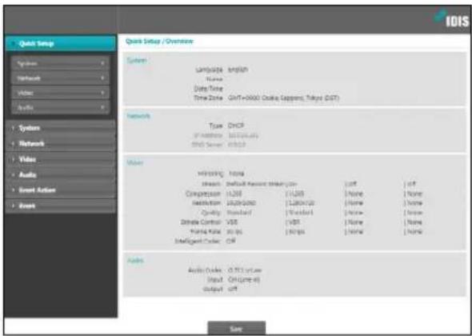Open Audio sub-item under Quick Setup
472x336 pixels.
60,107
